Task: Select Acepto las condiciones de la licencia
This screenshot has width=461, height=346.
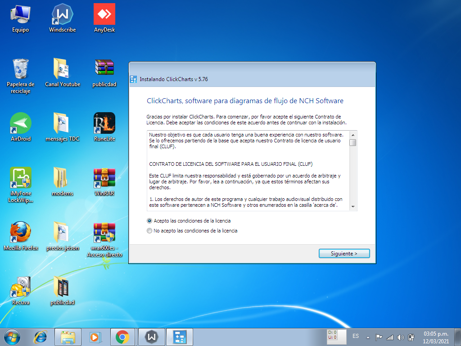Action: tap(189, 221)
